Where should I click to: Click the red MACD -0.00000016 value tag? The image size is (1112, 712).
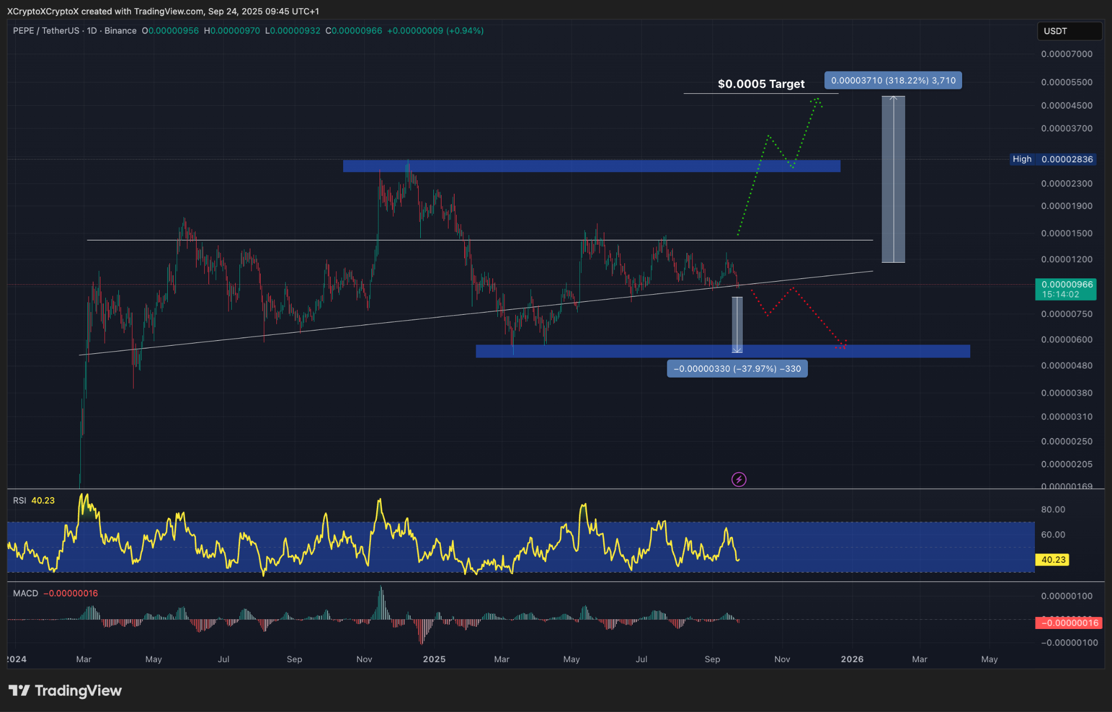[x=1067, y=622]
